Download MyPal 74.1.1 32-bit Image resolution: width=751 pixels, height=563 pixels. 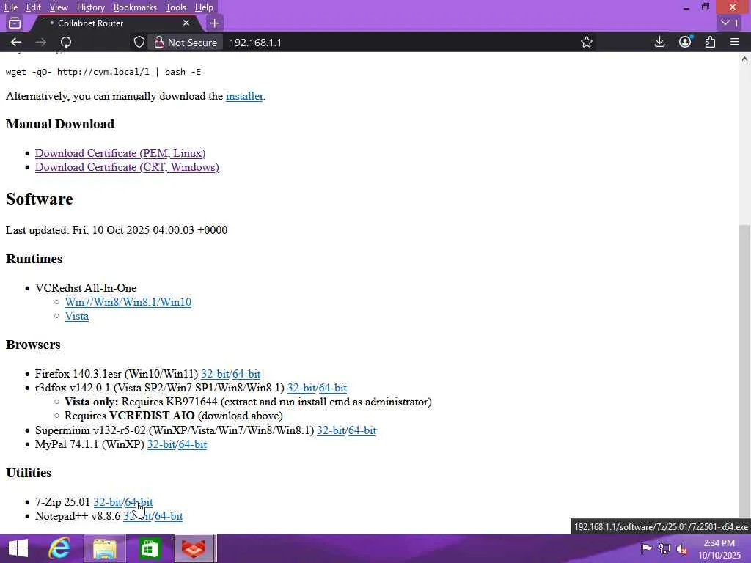pos(161,444)
